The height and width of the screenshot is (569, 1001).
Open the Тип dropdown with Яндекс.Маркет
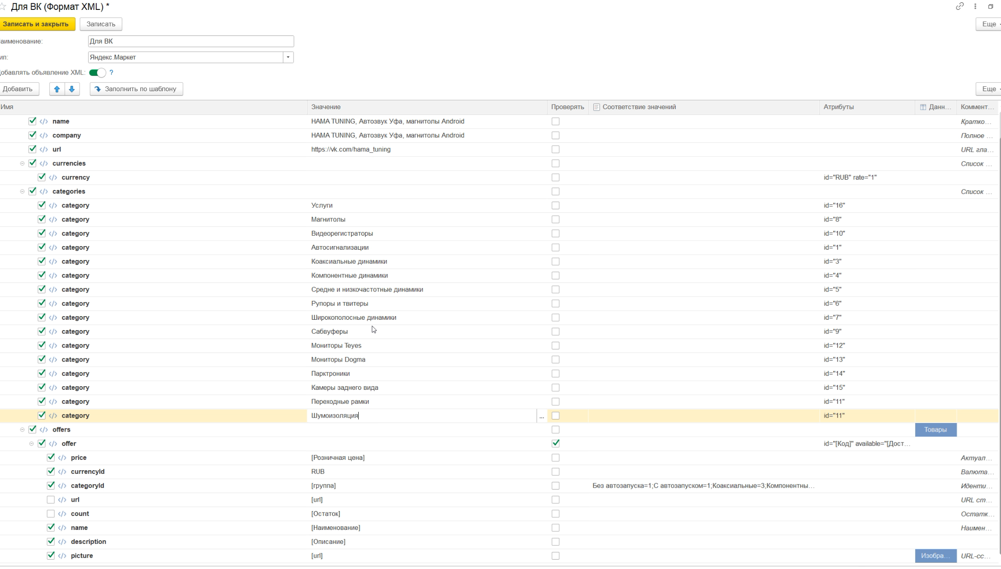pyautogui.click(x=288, y=57)
